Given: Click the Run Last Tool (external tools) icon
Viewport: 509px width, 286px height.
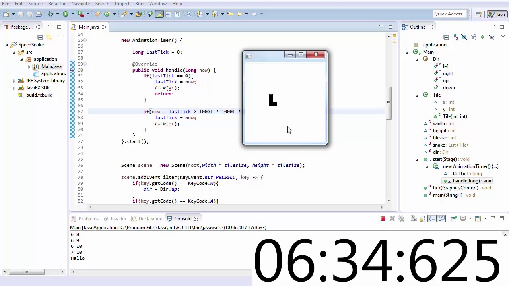Looking at the screenshot, I should tap(81, 14).
